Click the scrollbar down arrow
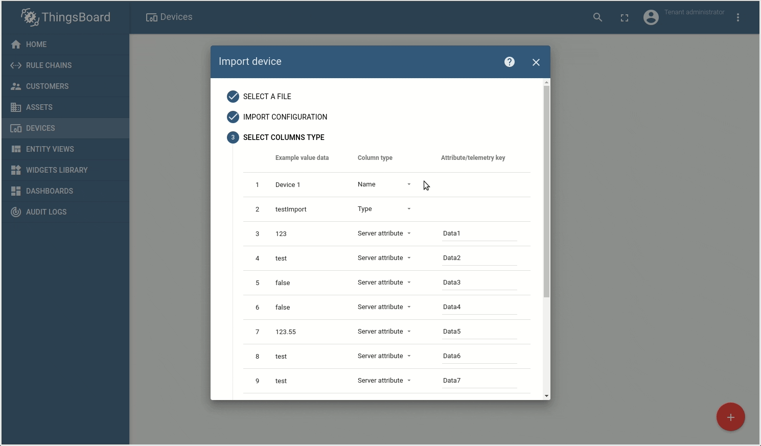761x446 pixels. point(546,396)
